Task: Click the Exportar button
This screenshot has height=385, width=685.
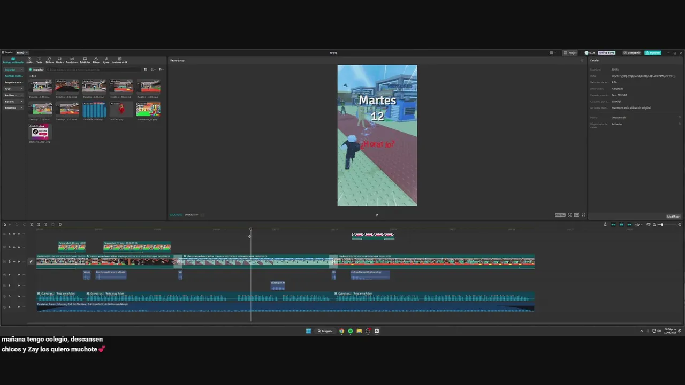Action: coord(653,53)
